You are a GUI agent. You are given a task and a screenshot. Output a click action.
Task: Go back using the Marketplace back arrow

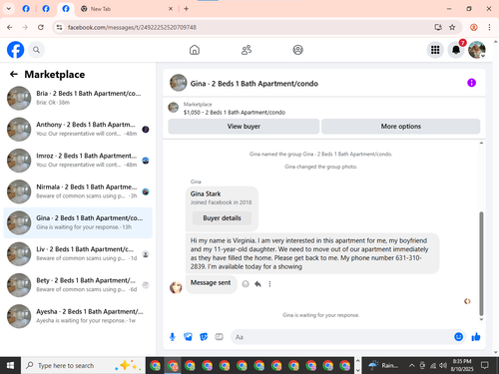point(14,74)
